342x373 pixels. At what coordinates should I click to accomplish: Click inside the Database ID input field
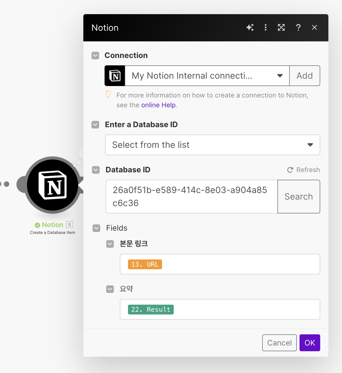pos(191,197)
